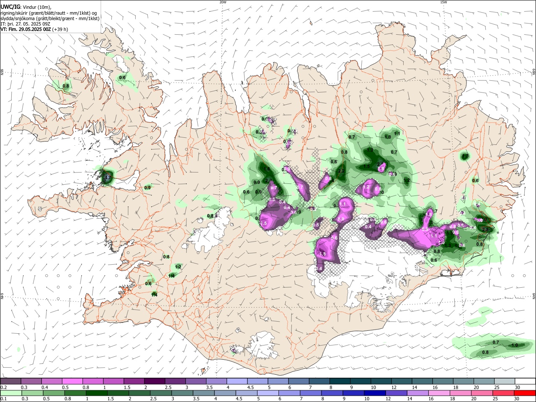Pick the darkest purple 2 swatch in snow scale
Screen dimensions: 536x402
(154, 381)
